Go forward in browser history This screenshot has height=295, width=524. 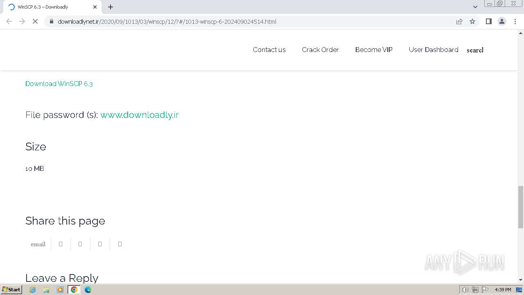click(x=22, y=21)
